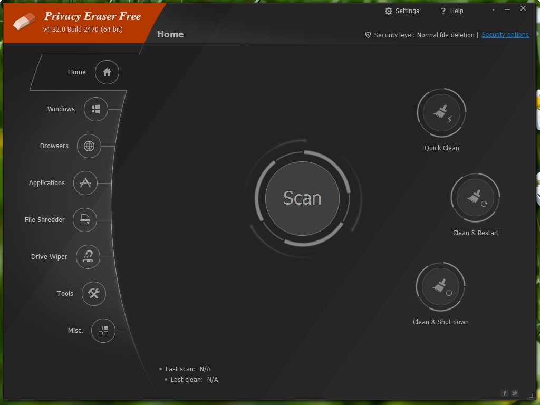Open the Tools section
This screenshot has height=405, width=540.
pyautogui.click(x=93, y=294)
